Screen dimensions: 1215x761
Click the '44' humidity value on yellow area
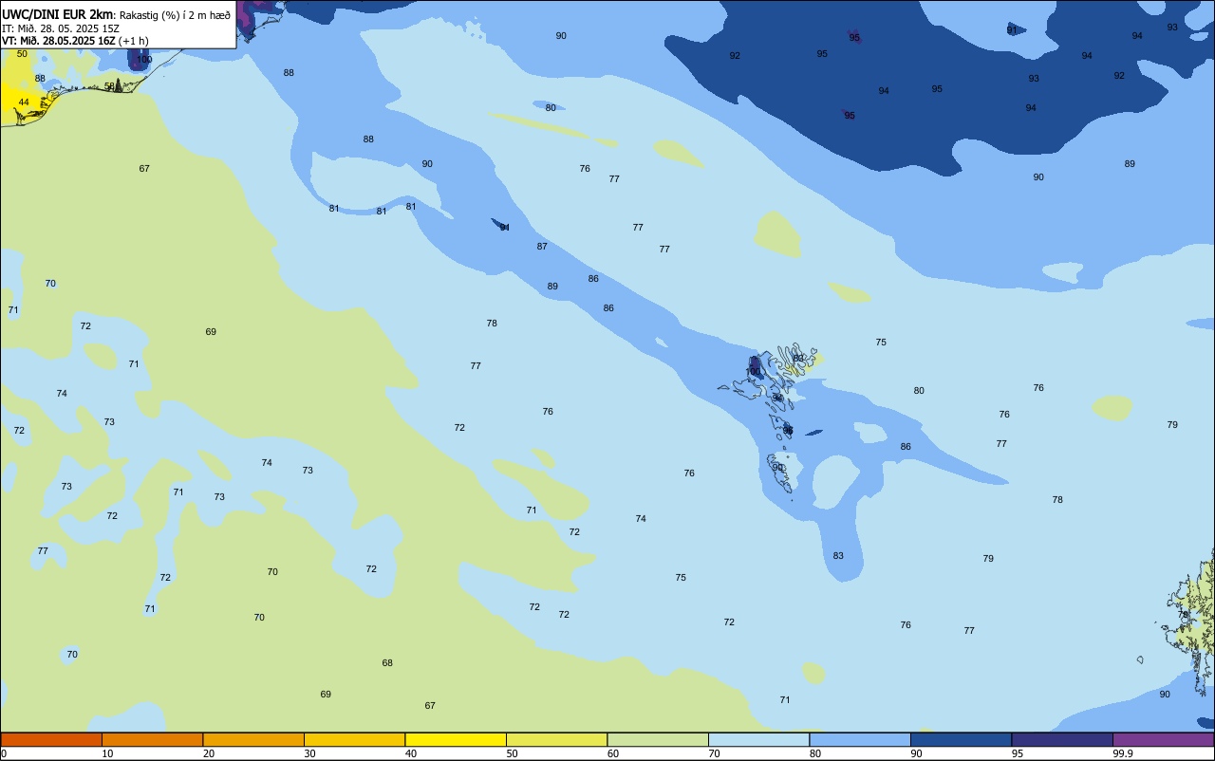[x=24, y=102]
